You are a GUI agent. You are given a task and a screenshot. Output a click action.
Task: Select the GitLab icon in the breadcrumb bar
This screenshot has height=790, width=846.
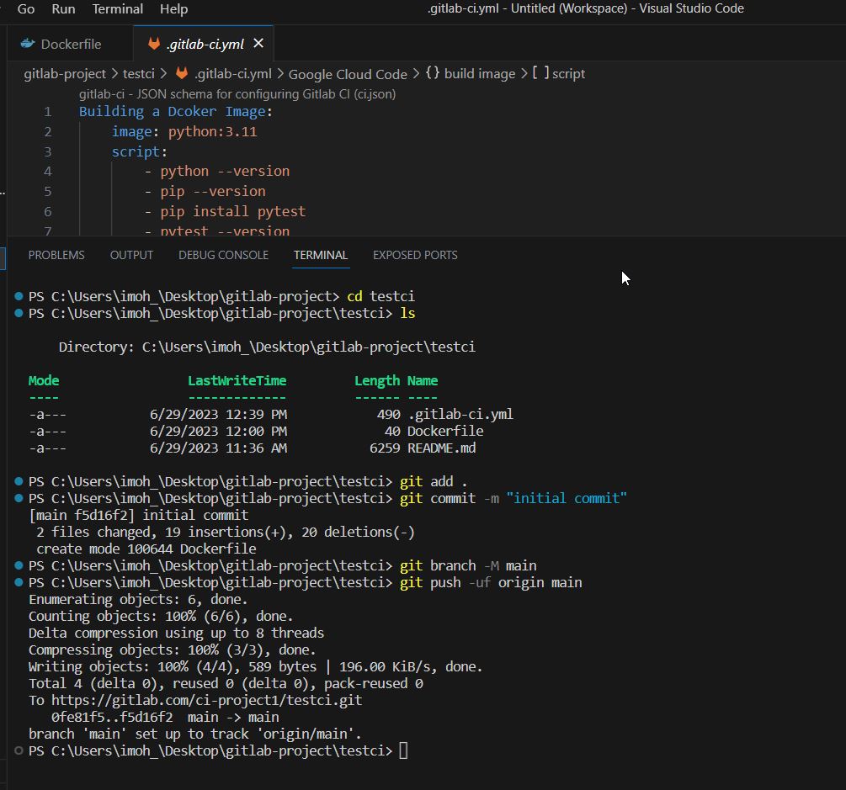click(179, 73)
